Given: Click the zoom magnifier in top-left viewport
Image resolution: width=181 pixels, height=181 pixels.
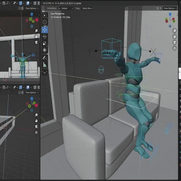Looking at the screenshot, I should [x=36, y=31].
